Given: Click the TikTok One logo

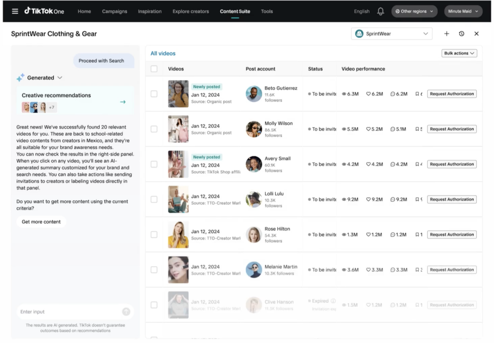Looking at the screenshot, I should [44, 11].
